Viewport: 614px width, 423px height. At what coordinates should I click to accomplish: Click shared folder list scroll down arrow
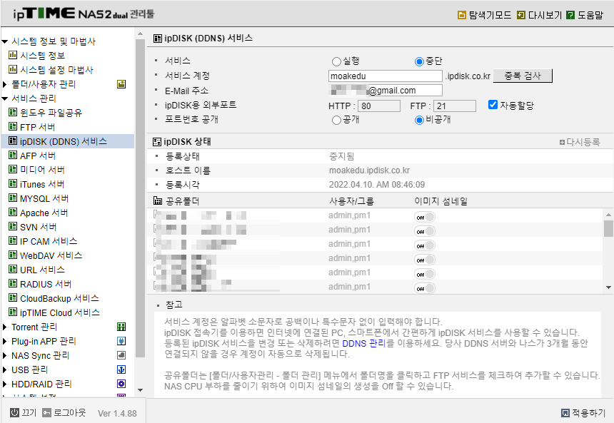pos(608,287)
